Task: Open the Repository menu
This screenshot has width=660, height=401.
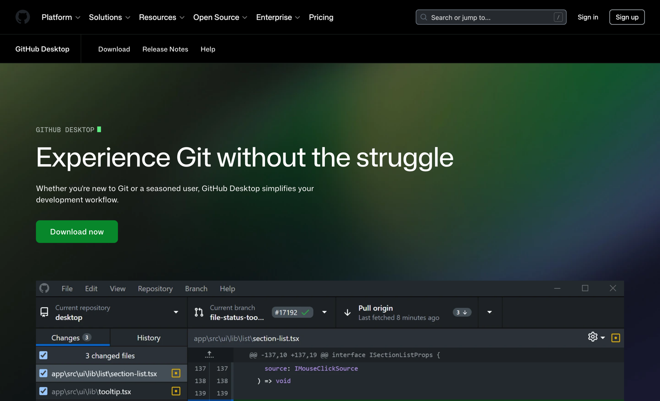Action: pos(155,288)
